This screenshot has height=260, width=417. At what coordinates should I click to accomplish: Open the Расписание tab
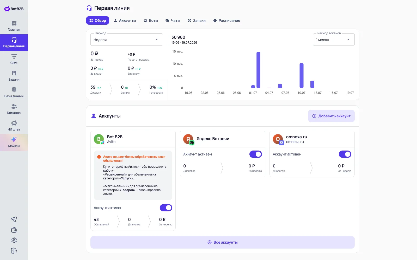click(227, 21)
